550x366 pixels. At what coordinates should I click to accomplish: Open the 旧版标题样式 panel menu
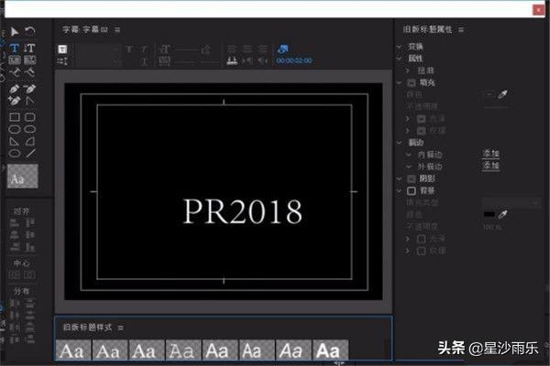tap(121, 328)
